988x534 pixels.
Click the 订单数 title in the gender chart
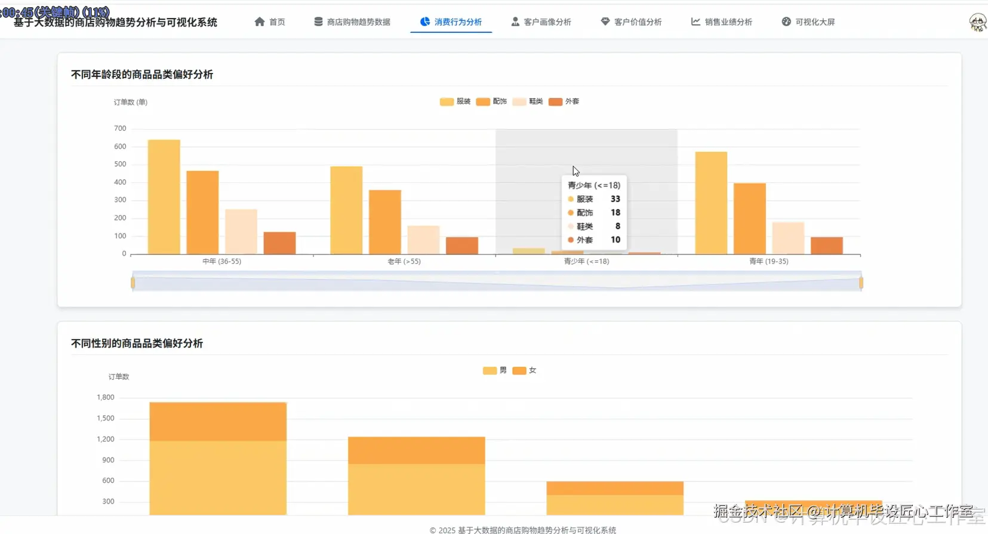coord(119,377)
